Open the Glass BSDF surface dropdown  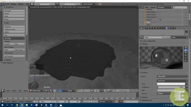172,76
